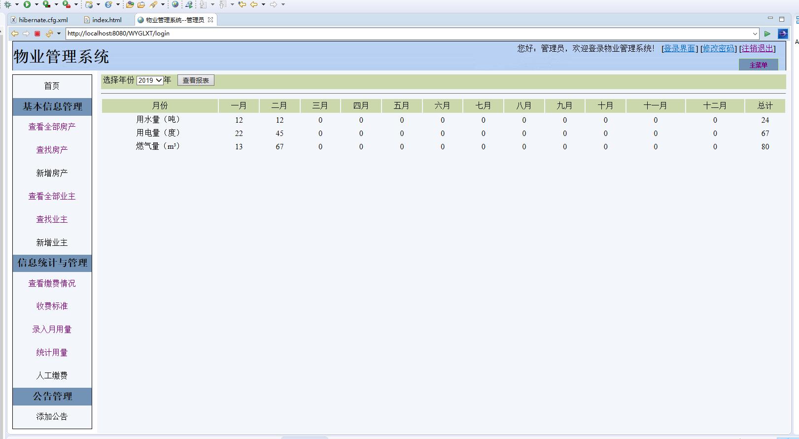Click the Open Type folder icon
This screenshot has height=439, width=799.
coord(130,4)
